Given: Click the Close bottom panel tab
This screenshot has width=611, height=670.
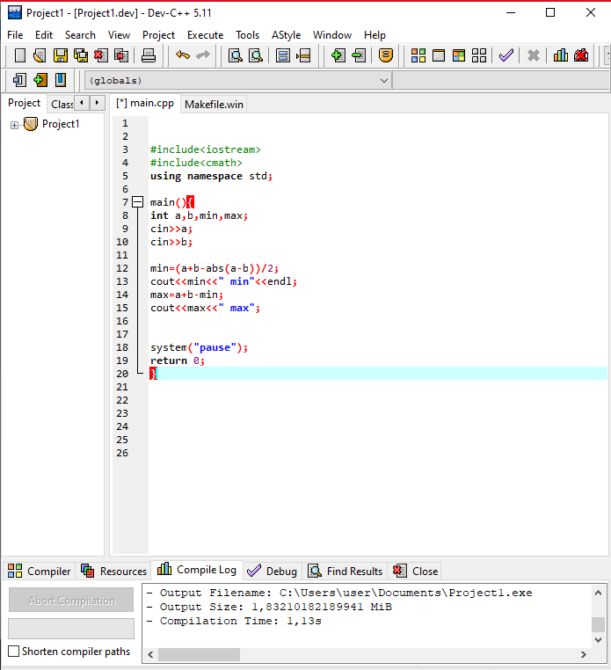Looking at the screenshot, I should click(x=415, y=572).
